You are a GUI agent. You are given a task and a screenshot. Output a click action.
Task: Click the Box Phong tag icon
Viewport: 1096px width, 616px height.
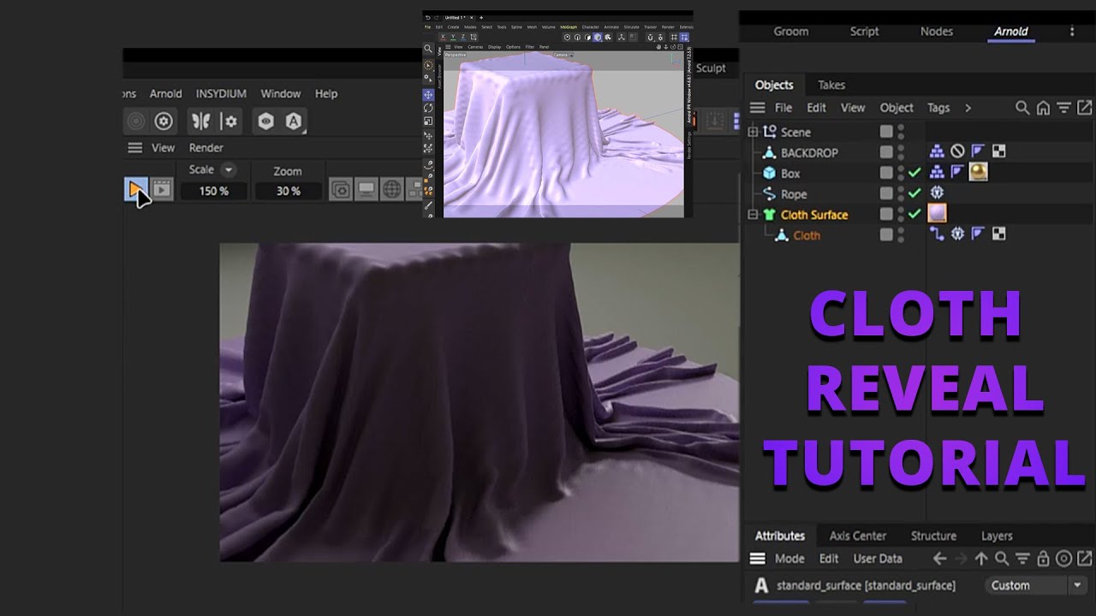pyautogui.click(x=957, y=173)
